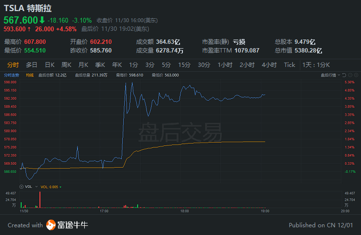Click the green down arrow beside 567.600
The height and width of the screenshot is (235, 361).
[42, 20]
